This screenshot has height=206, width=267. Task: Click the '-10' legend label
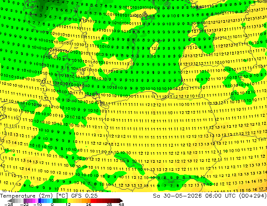click(37, 204)
